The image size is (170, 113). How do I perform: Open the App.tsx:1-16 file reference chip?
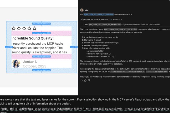click(117, 19)
